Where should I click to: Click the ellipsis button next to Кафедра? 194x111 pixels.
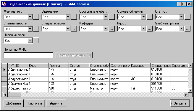[x=111, y=29]
